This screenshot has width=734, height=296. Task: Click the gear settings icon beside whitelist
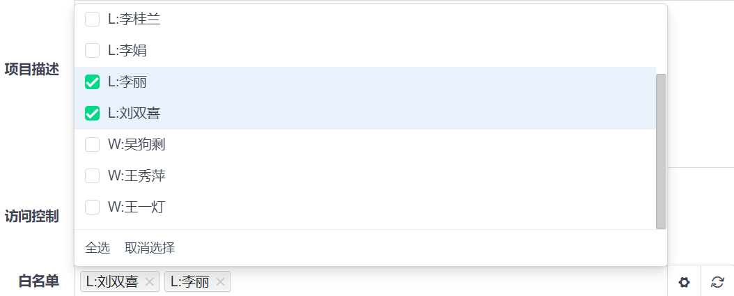point(684,282)
